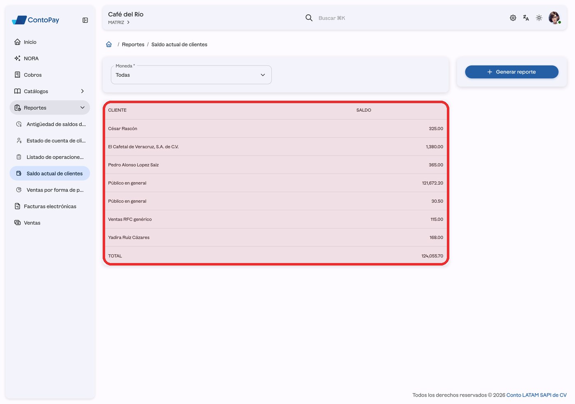Click the Reportes clipboard icon
This screenshot has height=404, width=575.
17,108
